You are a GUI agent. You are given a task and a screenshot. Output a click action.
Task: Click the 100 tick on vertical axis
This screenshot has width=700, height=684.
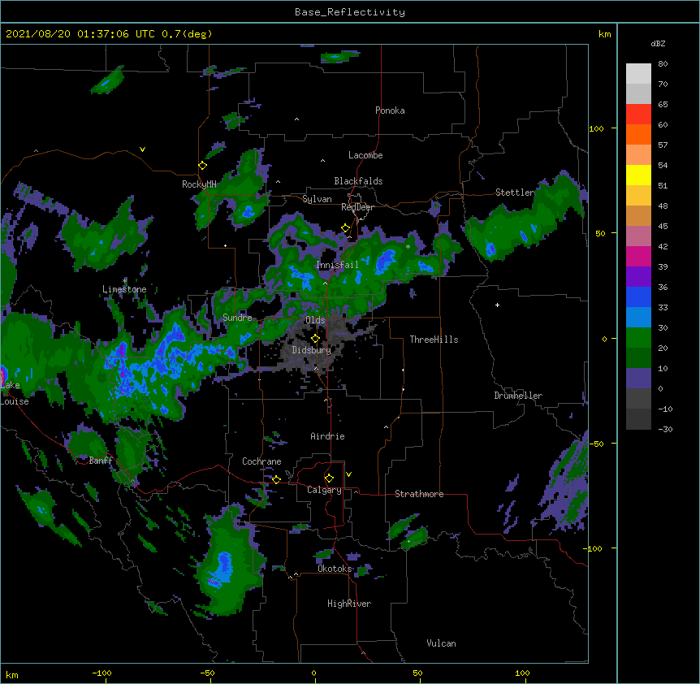596,128
